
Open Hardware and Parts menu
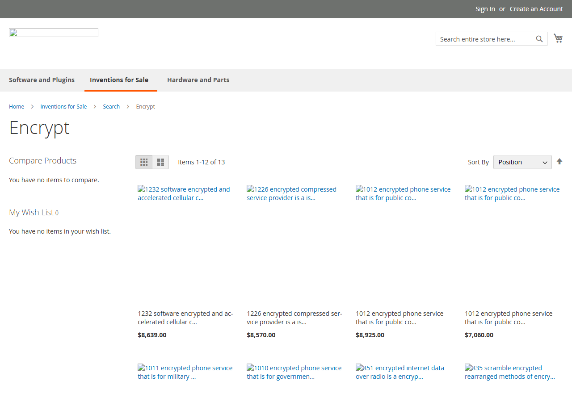(198, 80)
